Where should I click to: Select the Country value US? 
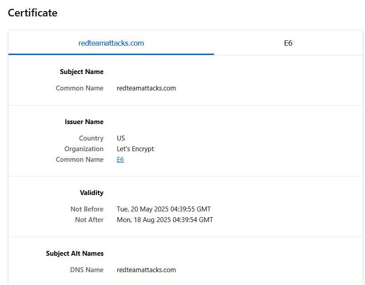[121, 138]
